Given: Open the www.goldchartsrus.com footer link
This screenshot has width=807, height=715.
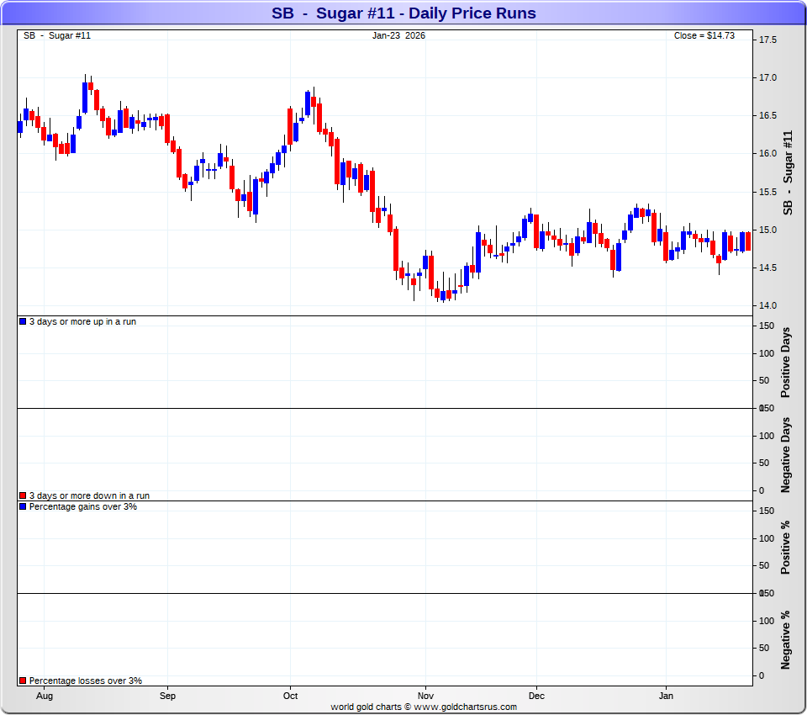Looking at the screenshot, I should (465, 707).
